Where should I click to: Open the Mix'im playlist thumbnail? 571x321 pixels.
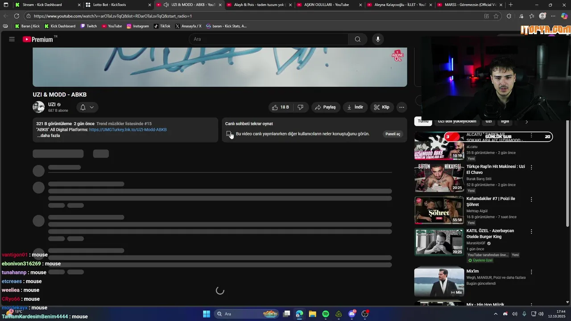click(439, 282)
